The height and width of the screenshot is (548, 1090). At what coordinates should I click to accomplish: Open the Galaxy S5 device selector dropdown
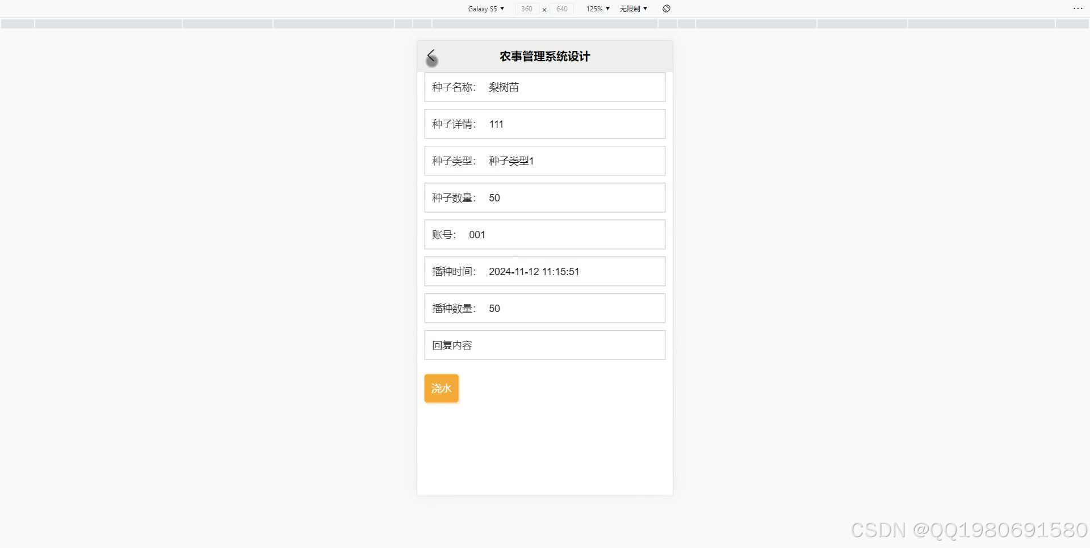point(485,9)
